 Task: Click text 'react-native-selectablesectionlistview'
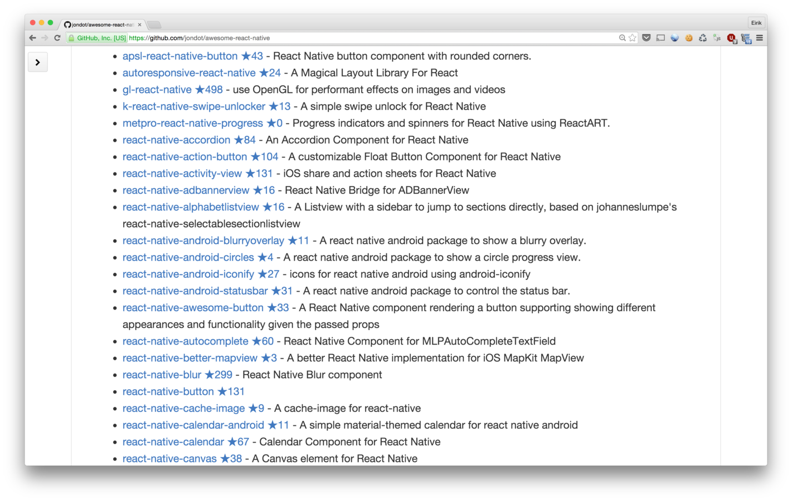tap(211, 224)
